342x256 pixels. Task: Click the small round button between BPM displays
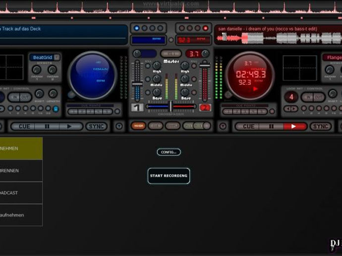click(x=171, y=40)
